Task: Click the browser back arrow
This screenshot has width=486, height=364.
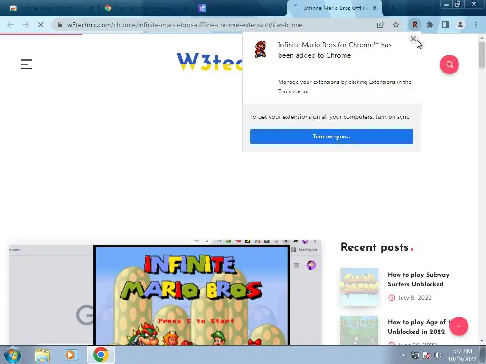Action: [x=10, y=25]
